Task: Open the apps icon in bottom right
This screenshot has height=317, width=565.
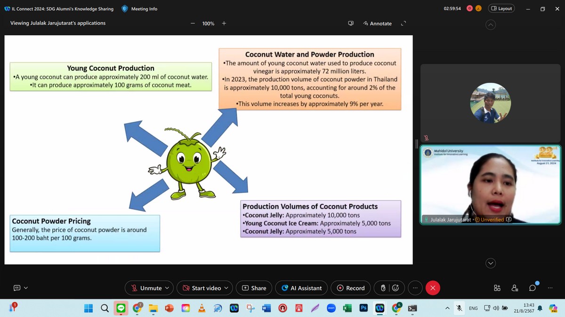Action: (497, 288)
